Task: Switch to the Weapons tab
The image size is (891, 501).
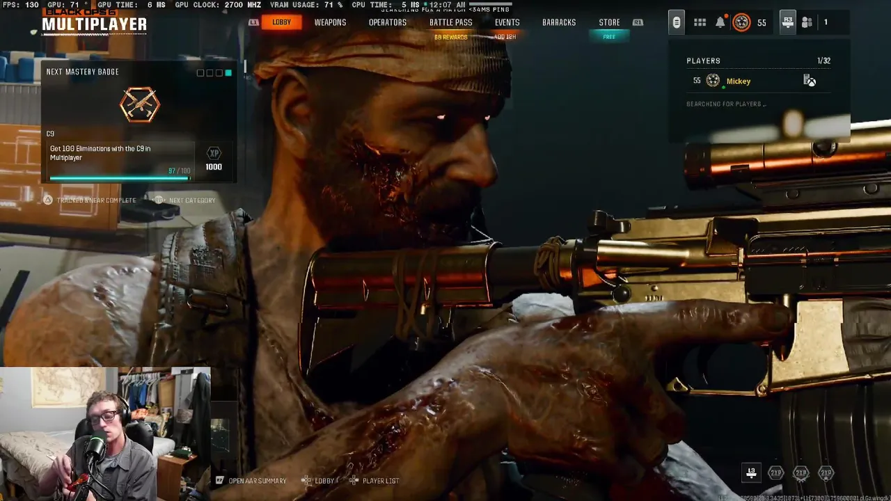Action: (x=330, y=22)
